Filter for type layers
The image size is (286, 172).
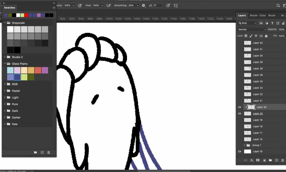click(272, 23)
